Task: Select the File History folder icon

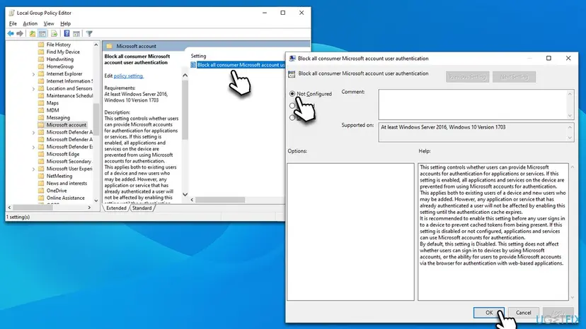Action: 41,44
